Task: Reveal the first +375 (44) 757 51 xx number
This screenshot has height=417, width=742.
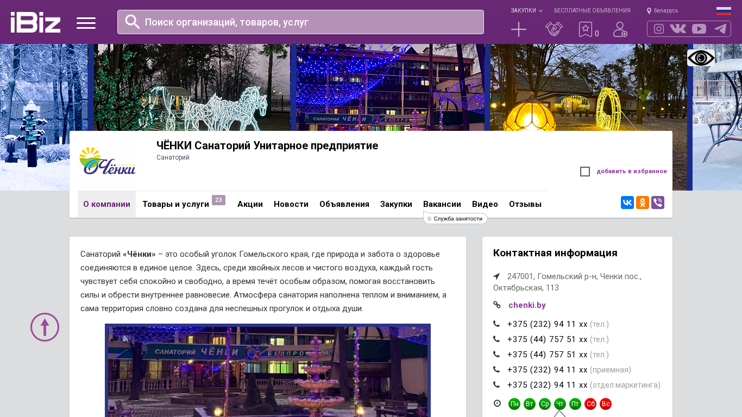Action: tap(547, 339)
